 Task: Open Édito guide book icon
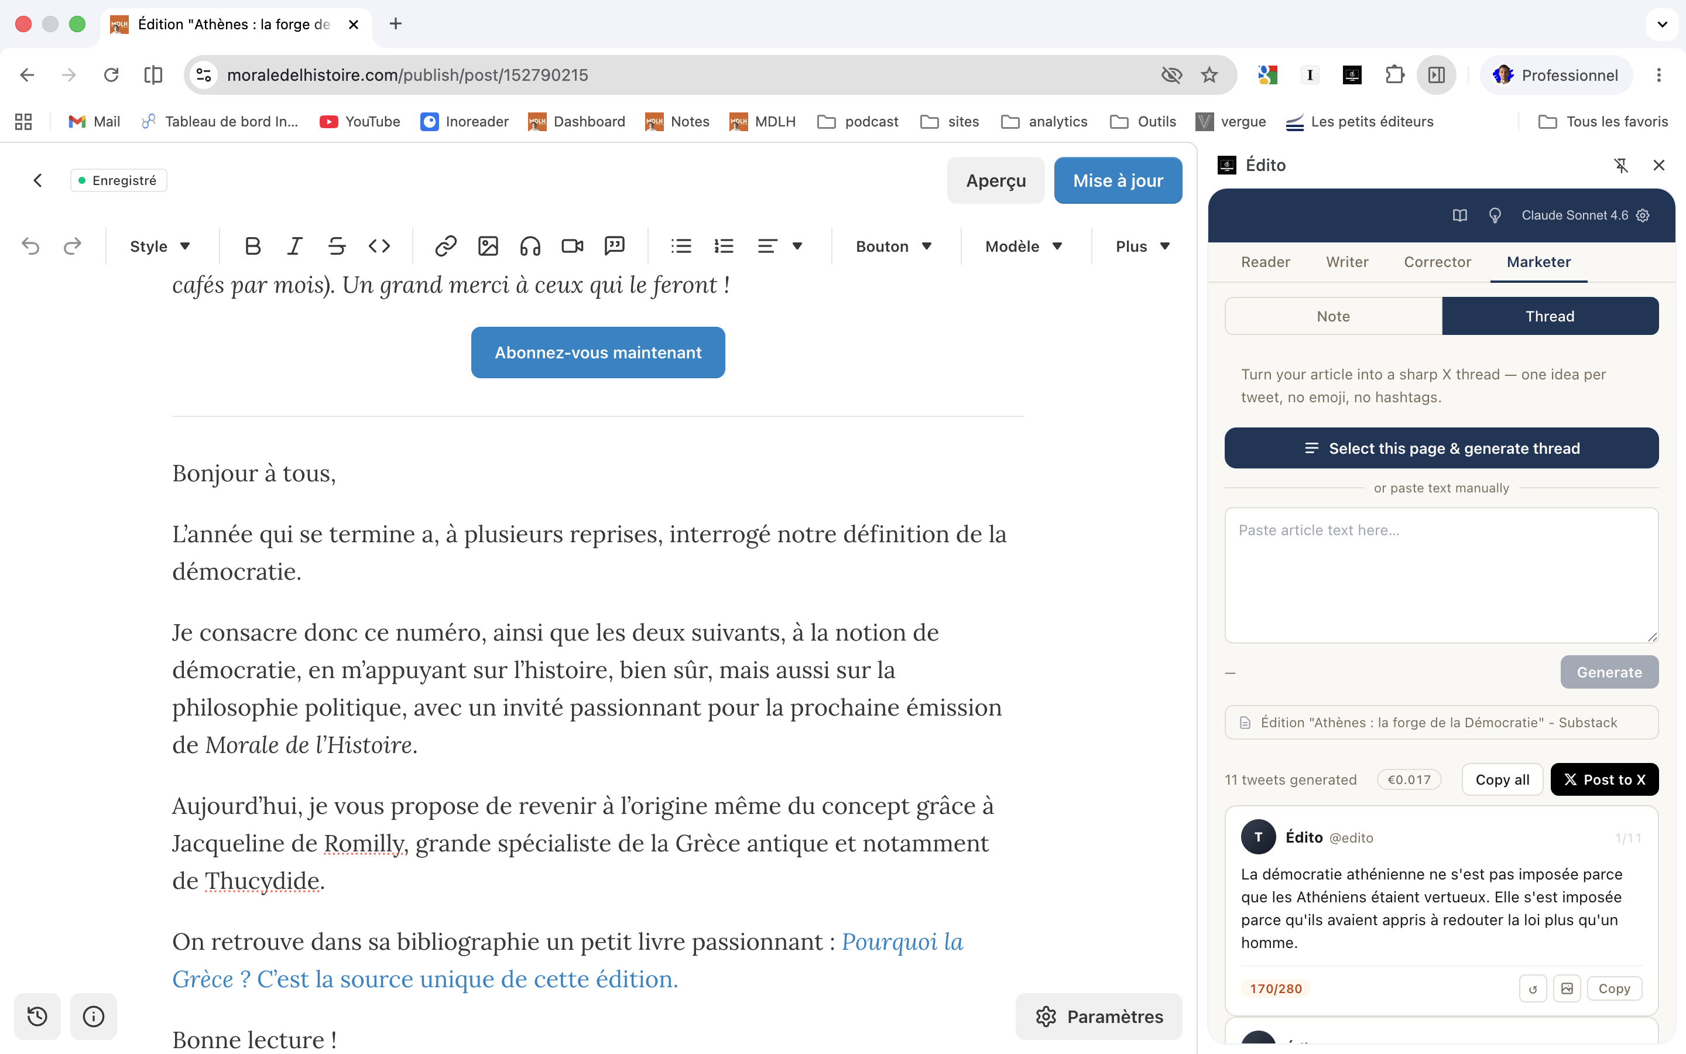coord(1459,215)
